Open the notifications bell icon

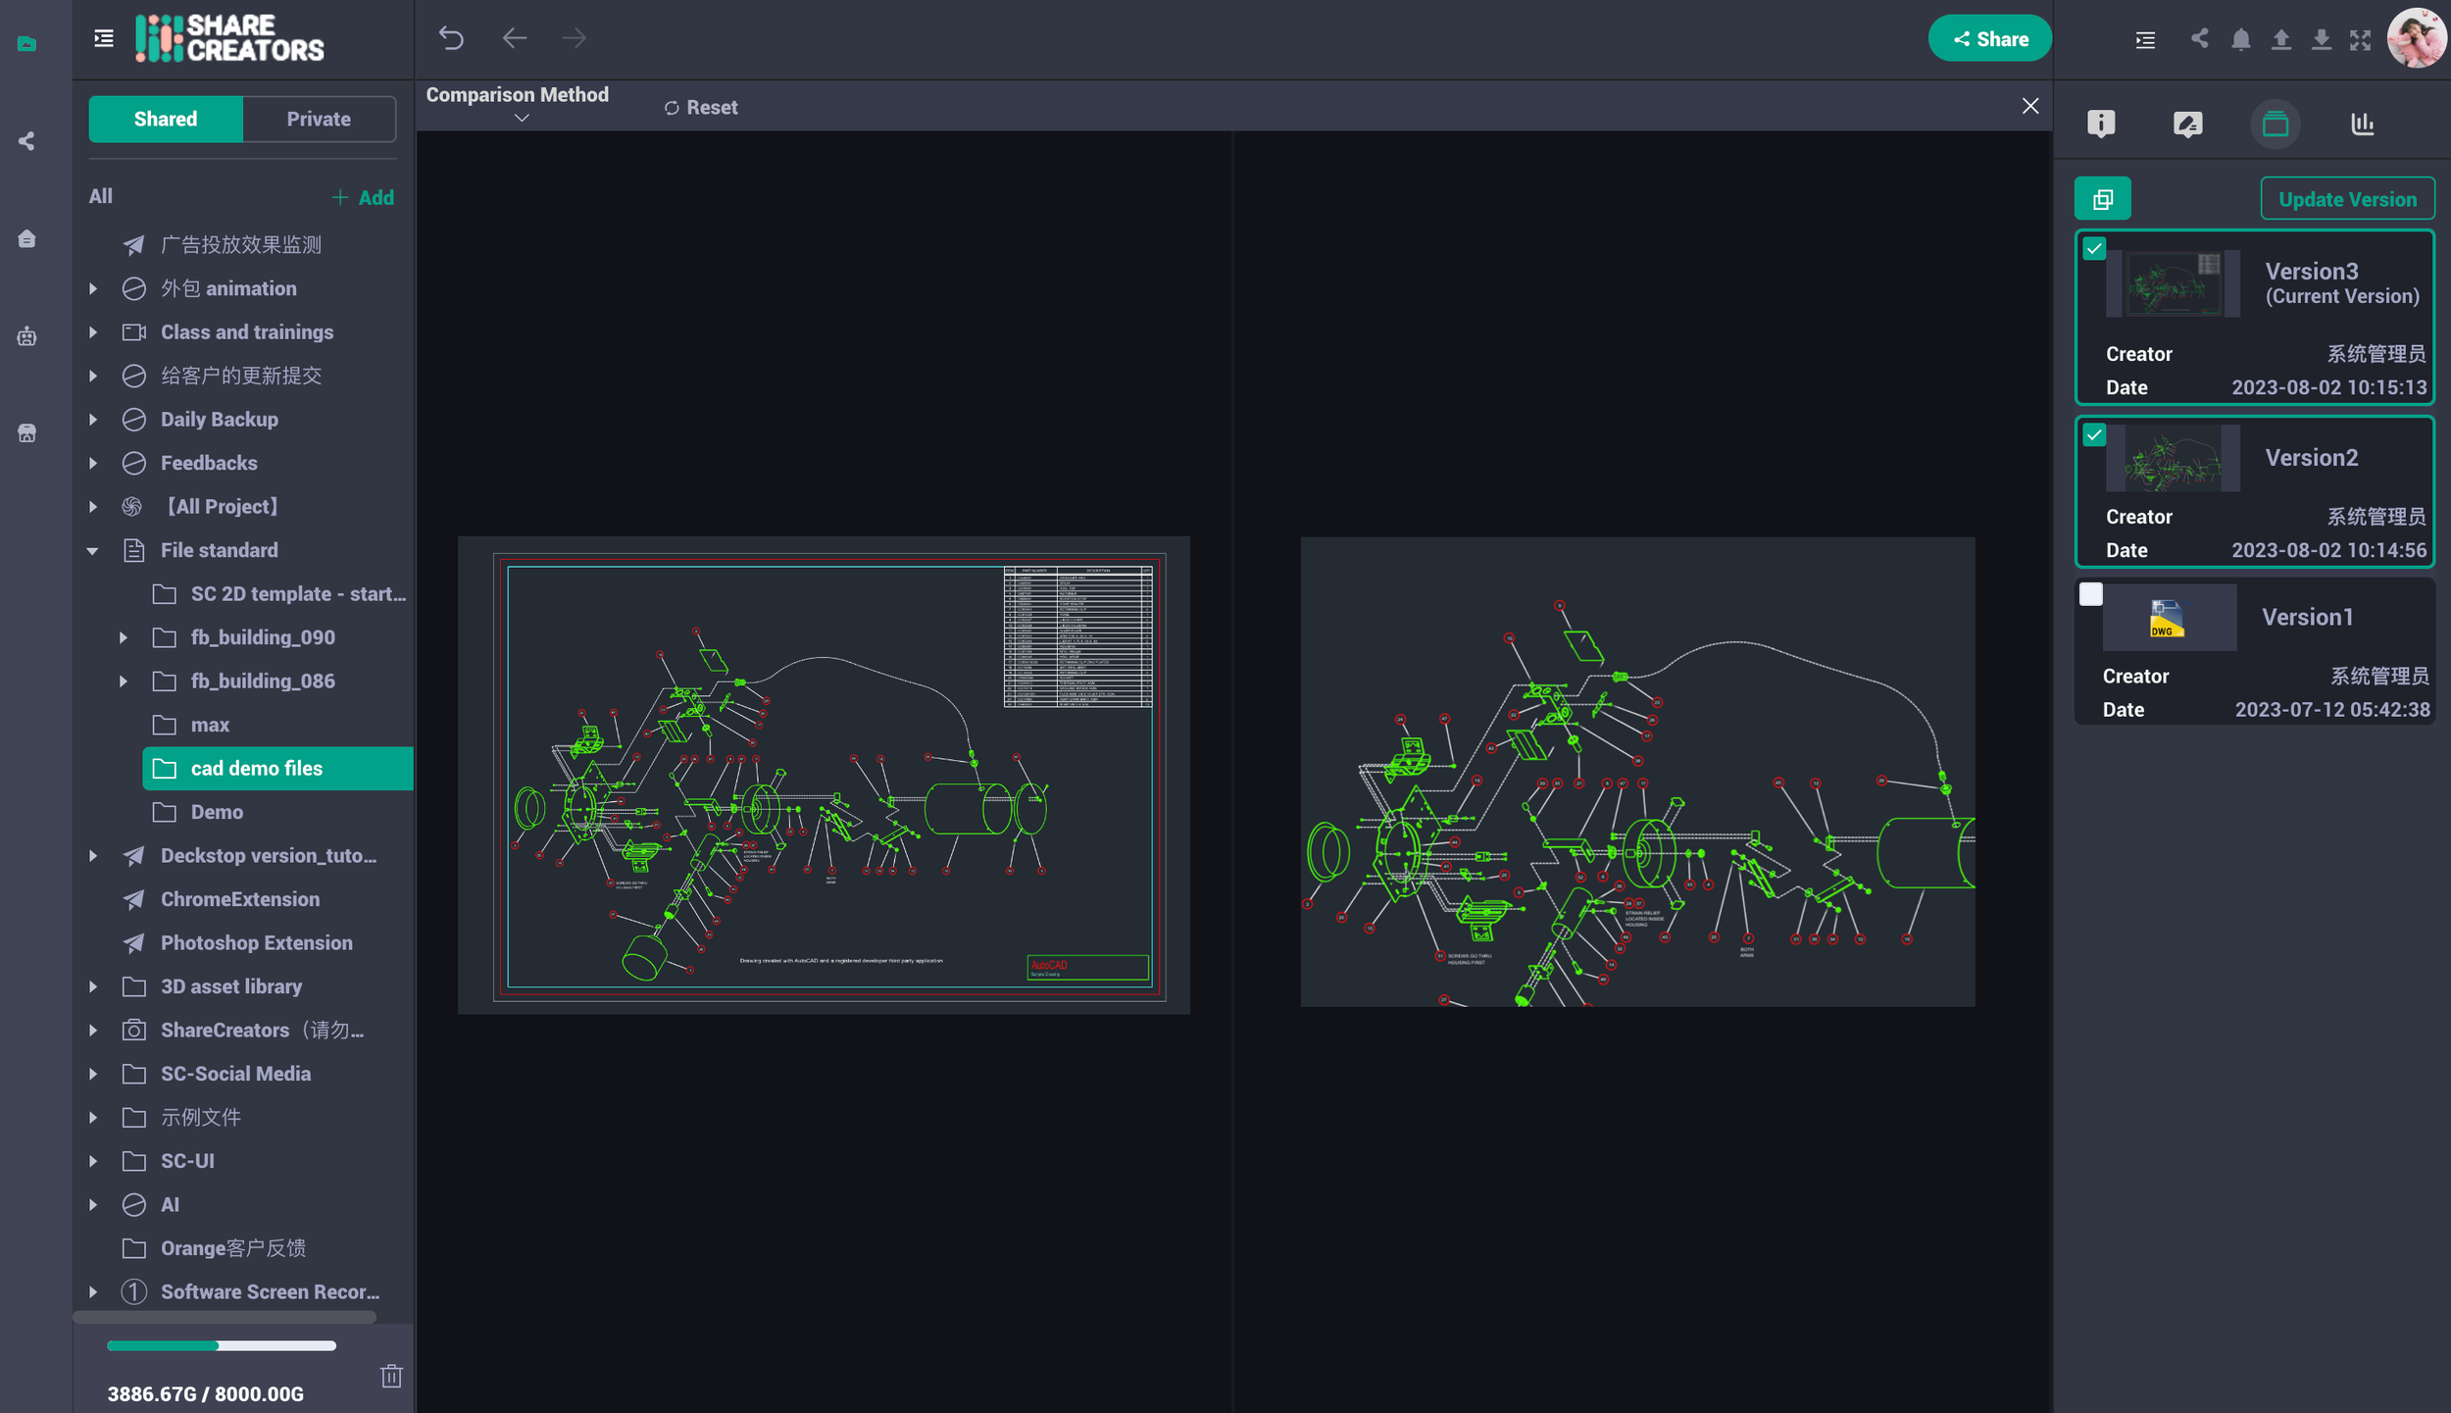[x=2240, y=39]
